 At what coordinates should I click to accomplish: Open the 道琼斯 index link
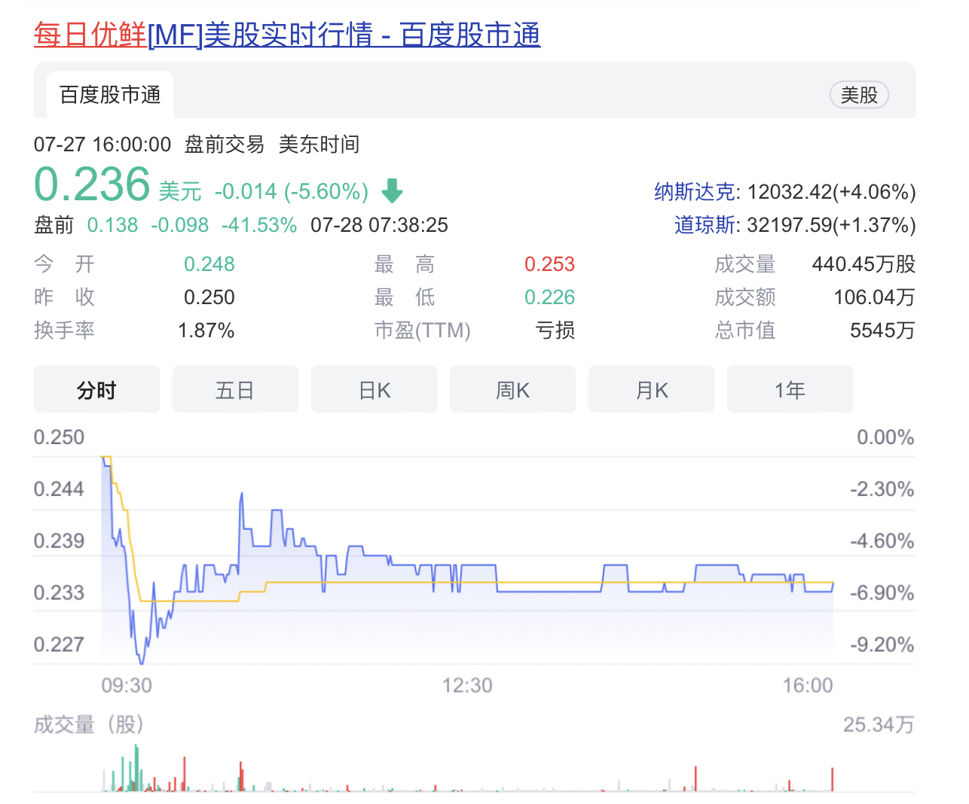click(x=705, y=225)
